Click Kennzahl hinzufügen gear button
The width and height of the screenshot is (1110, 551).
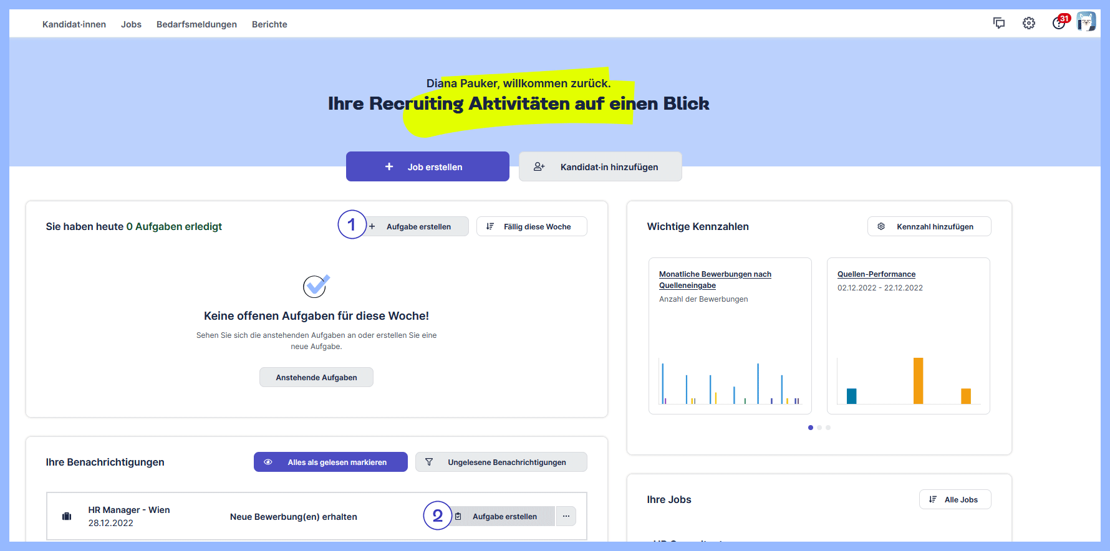click(x=929, y=226)
